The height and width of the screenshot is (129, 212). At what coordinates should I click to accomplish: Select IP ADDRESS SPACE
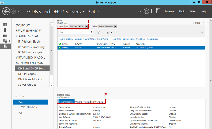coord(28,36)
